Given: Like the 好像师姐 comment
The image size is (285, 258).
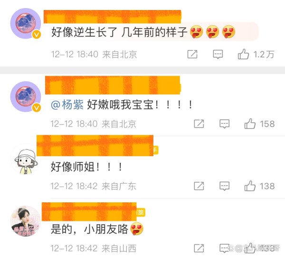Looking at the screenshot, I should (250, 186).
